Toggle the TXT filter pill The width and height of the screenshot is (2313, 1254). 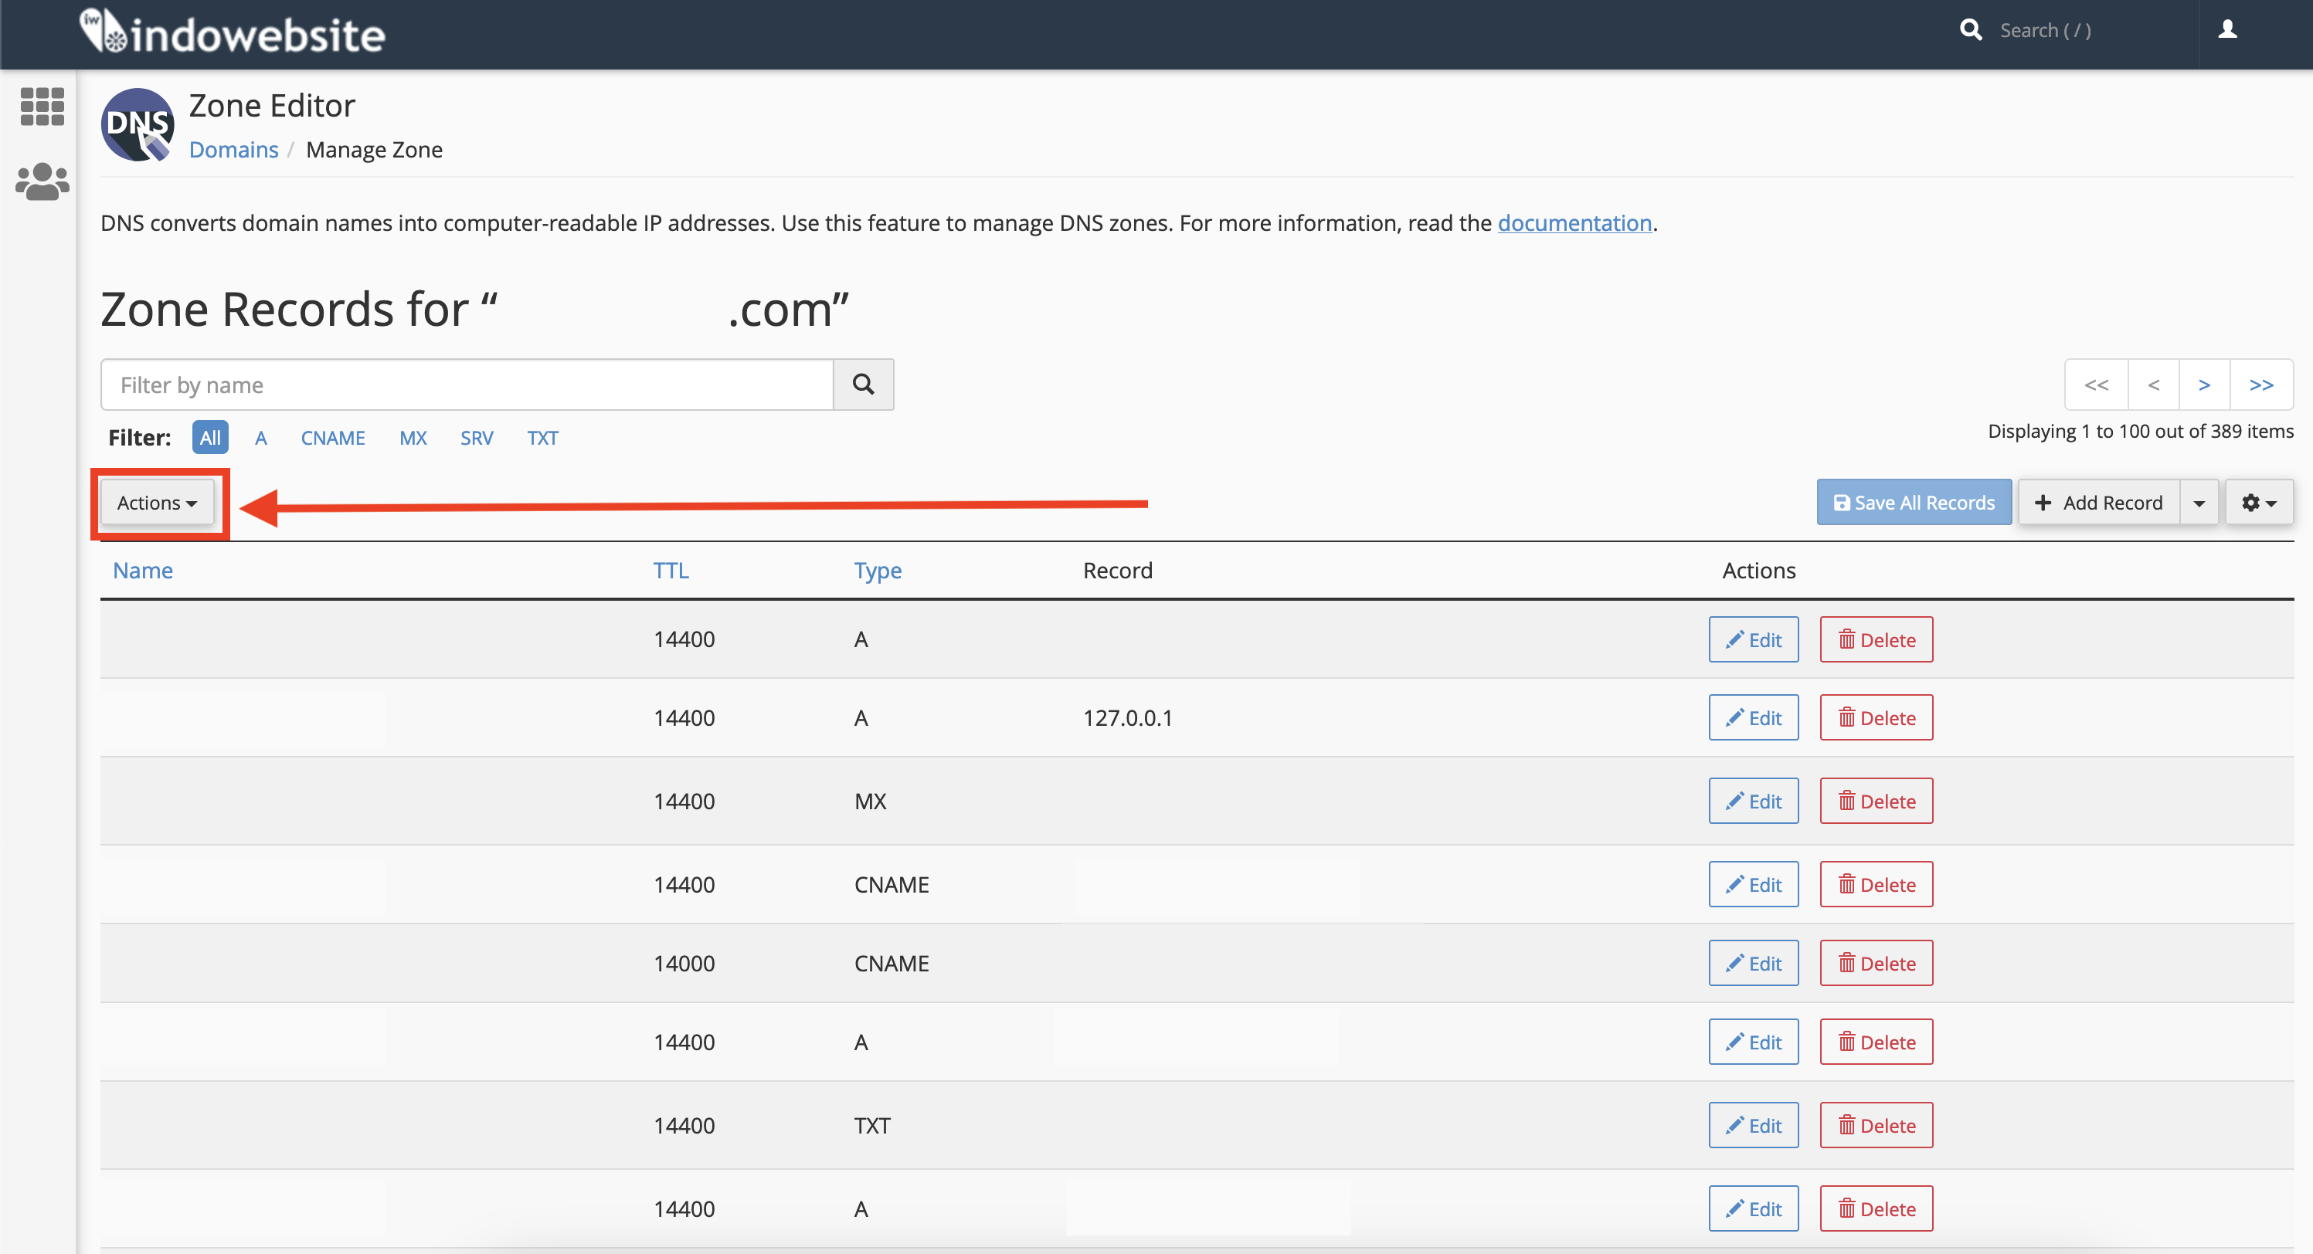542,437
